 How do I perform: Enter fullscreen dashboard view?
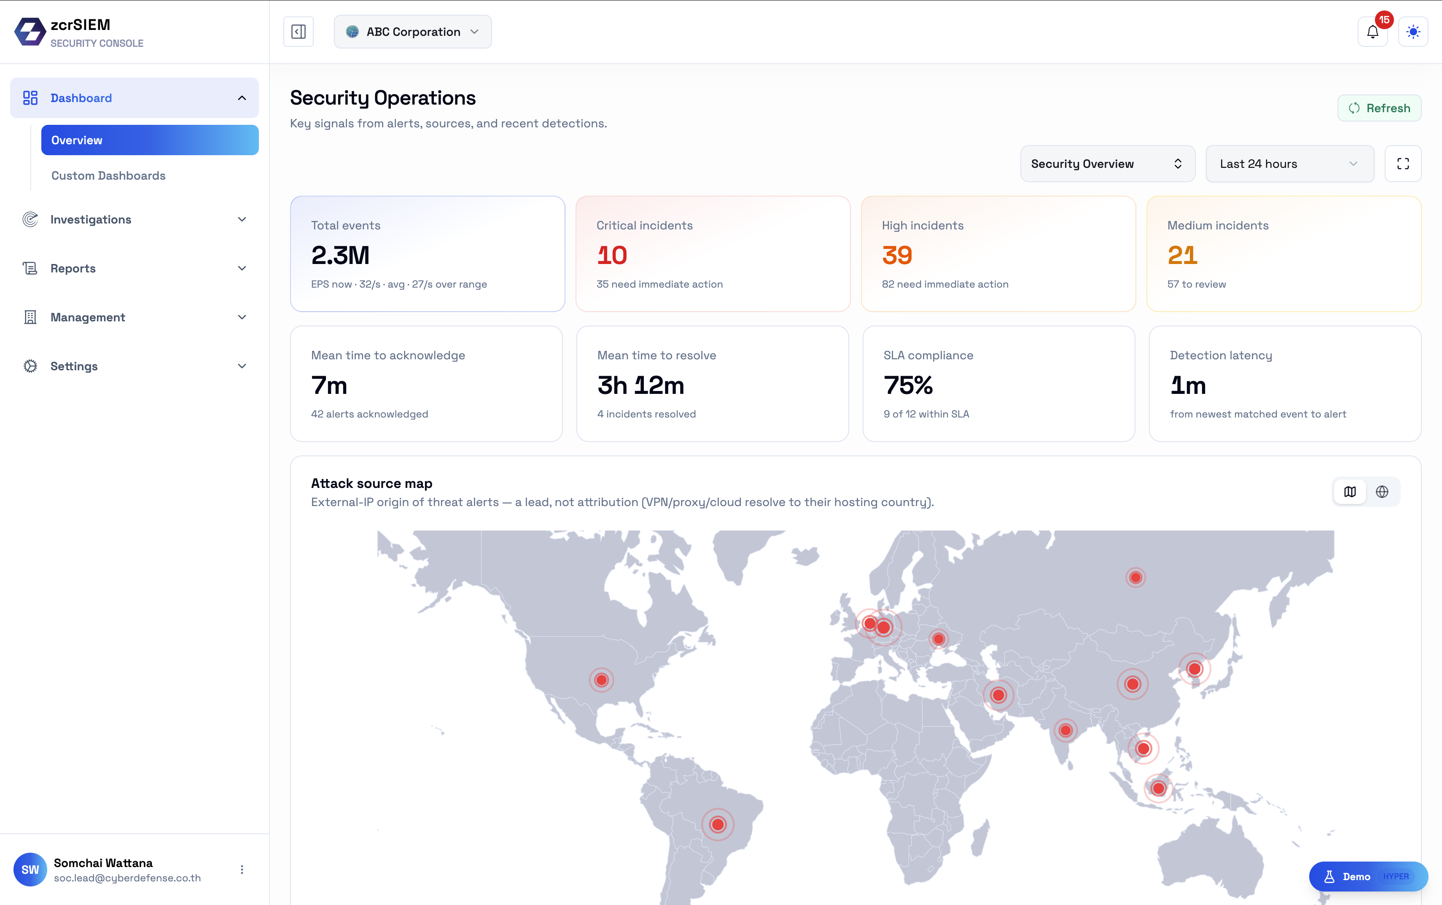coord(1403,163)
